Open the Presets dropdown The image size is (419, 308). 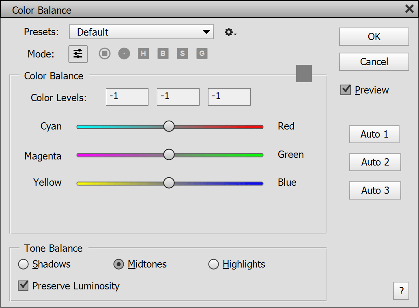pos(141,32)
